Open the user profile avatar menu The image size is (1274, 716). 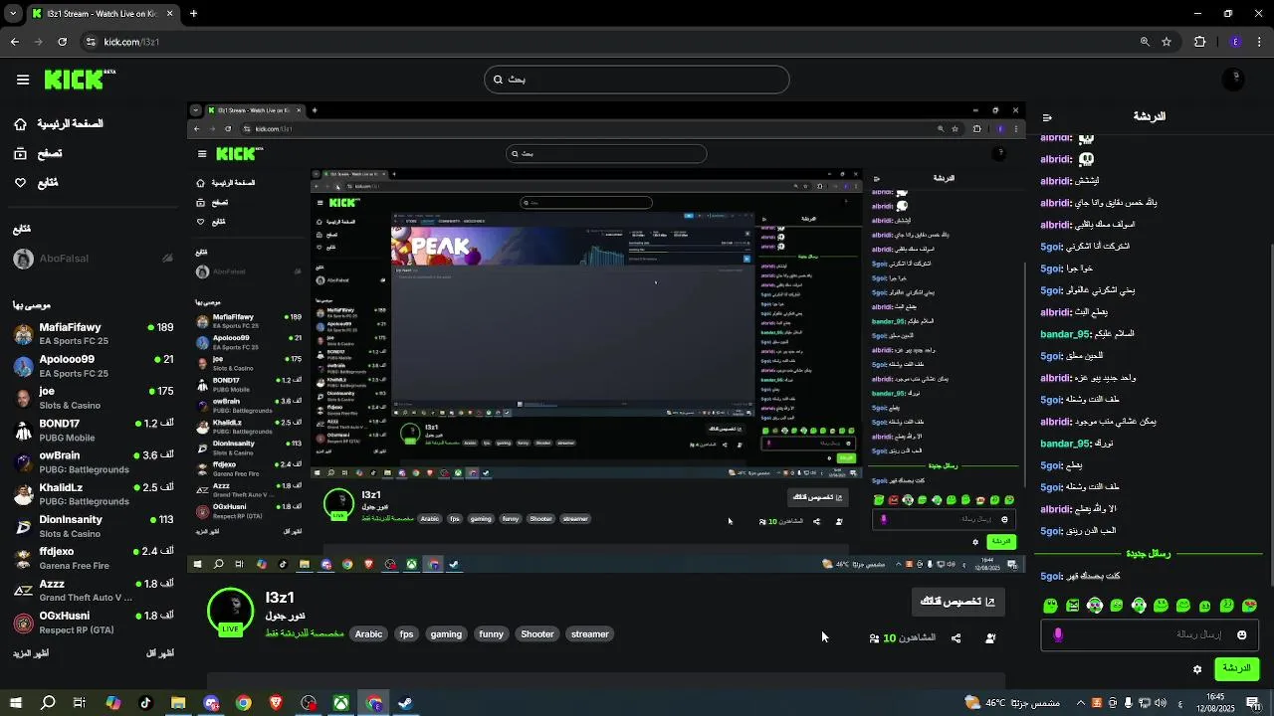(x=1234, y=80)
